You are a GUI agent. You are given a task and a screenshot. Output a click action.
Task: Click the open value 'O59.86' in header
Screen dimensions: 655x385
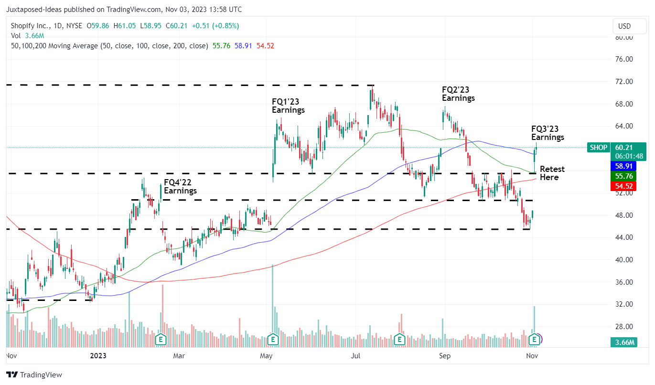(98, 26)
